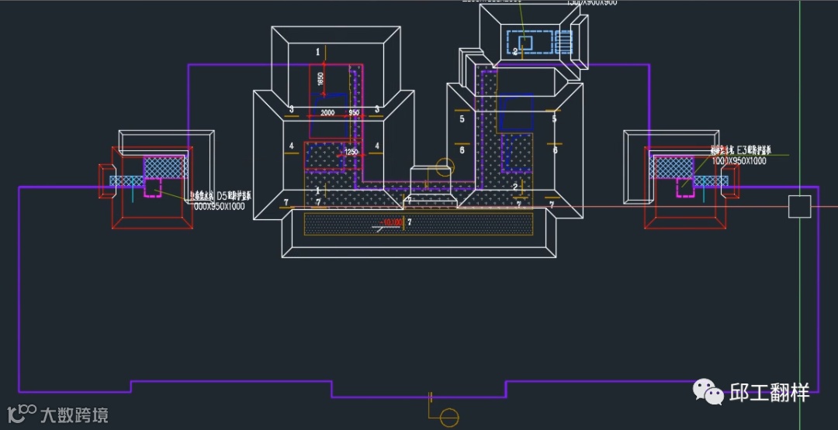
Task: Select section mark 2 inside the blue dashed box
Action: pos(515,52)
